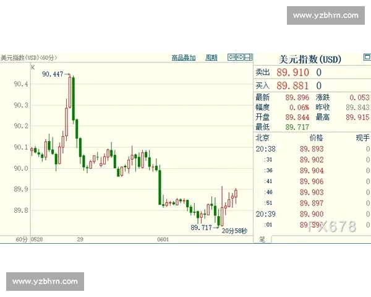
Task: Click the 29 date axis label
Action: tap(80, 239)
